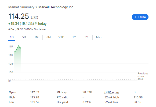The width and height of the screenshot is (156, 107).
Task: Select the YTD range tab
Action: coord(61,37)
